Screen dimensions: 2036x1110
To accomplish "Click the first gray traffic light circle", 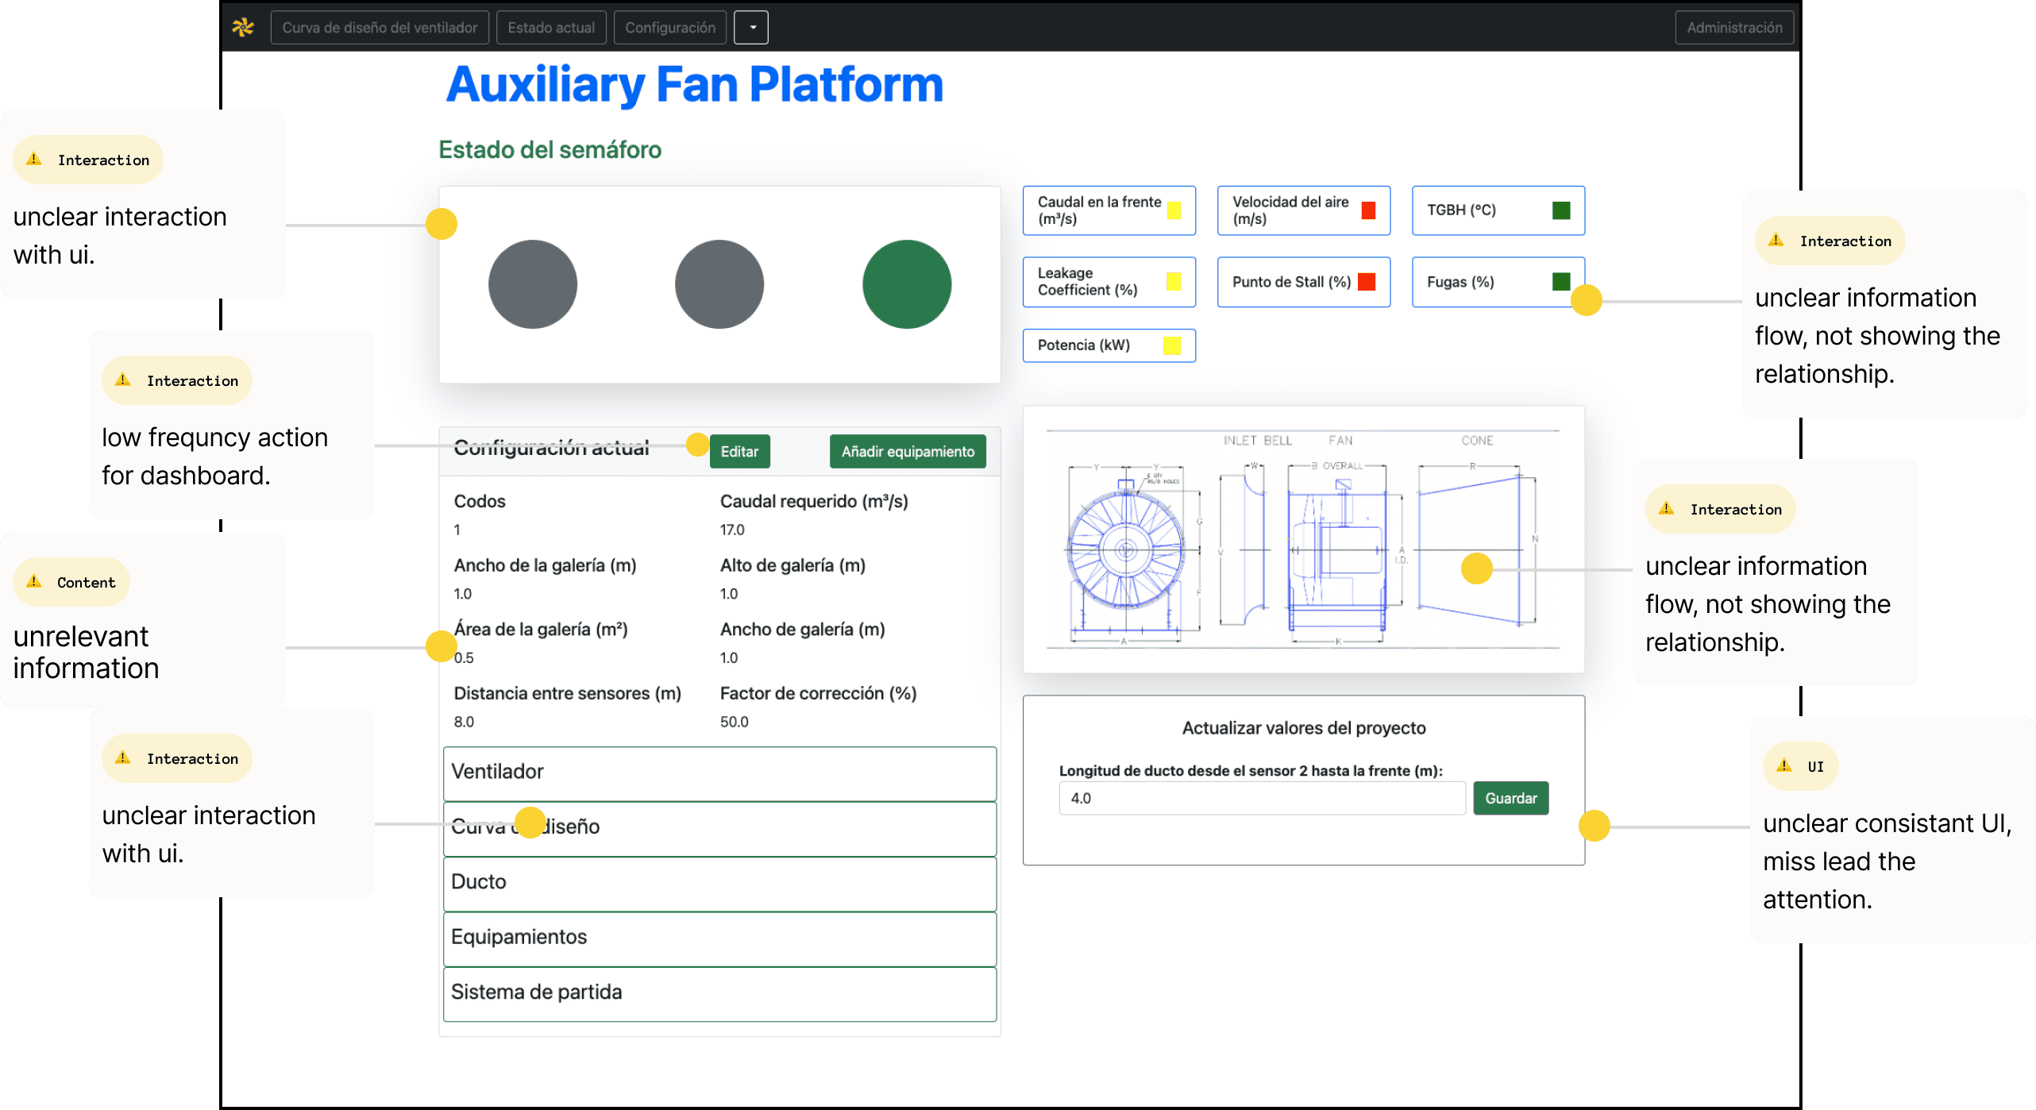I will coord(532,284).
